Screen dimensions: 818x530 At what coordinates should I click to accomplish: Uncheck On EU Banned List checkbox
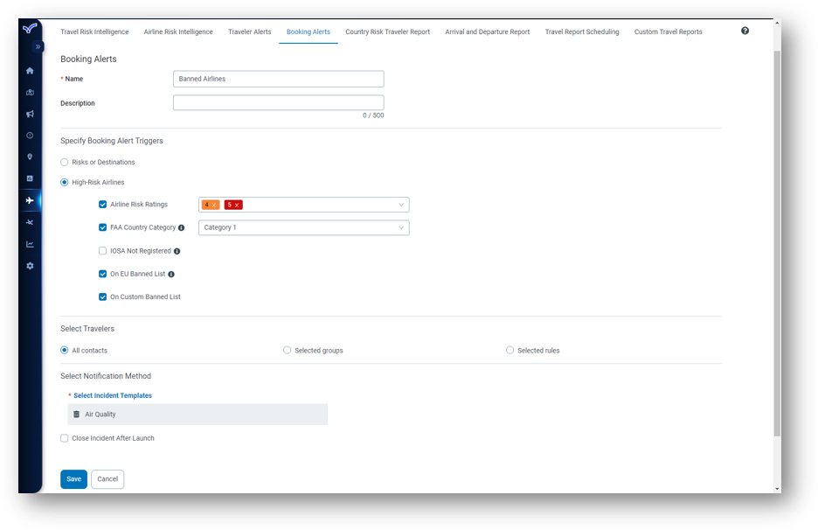[103, 274]
